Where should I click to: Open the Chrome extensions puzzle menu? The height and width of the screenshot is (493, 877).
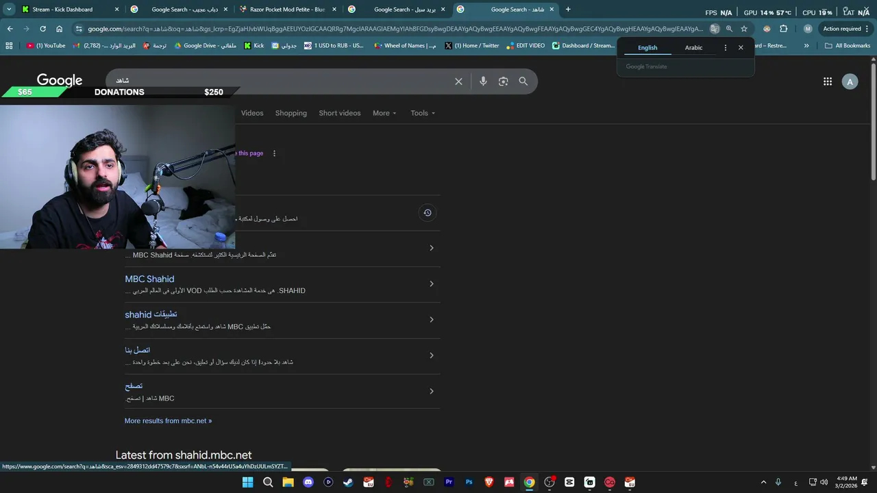[784, 29]
